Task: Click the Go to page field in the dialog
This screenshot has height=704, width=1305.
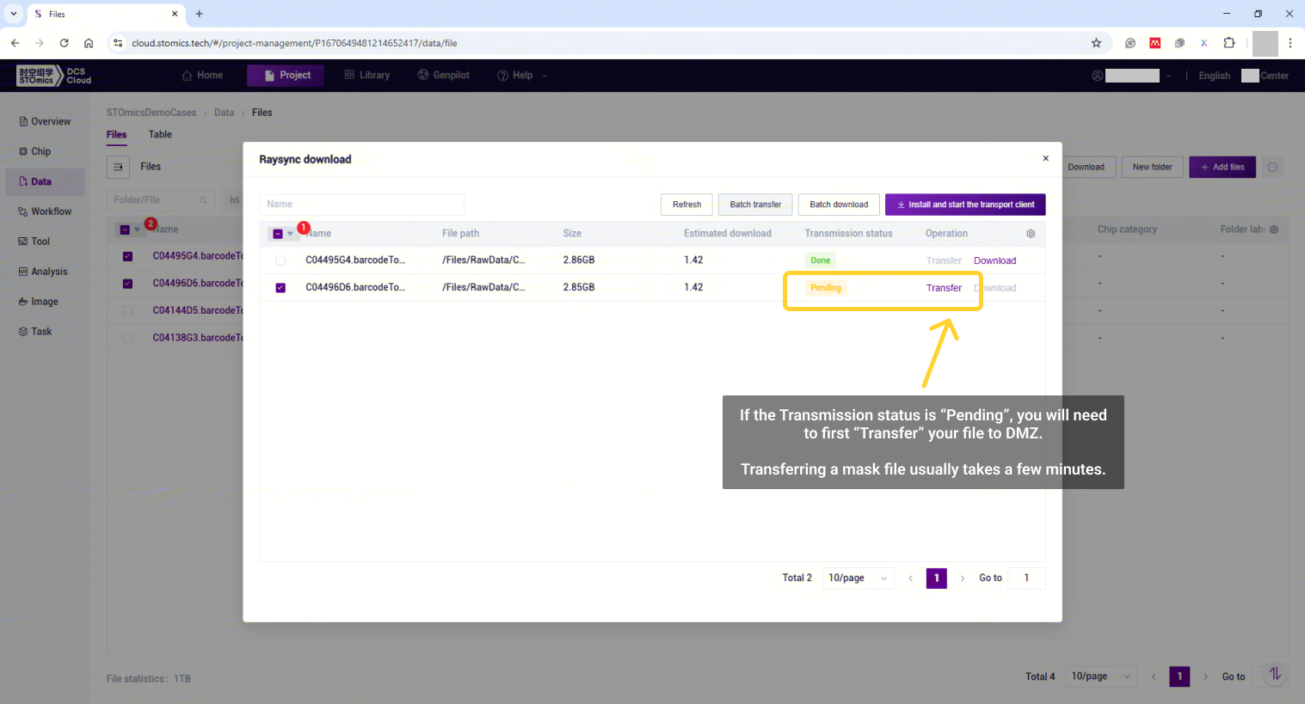Action: point(1026,579)
